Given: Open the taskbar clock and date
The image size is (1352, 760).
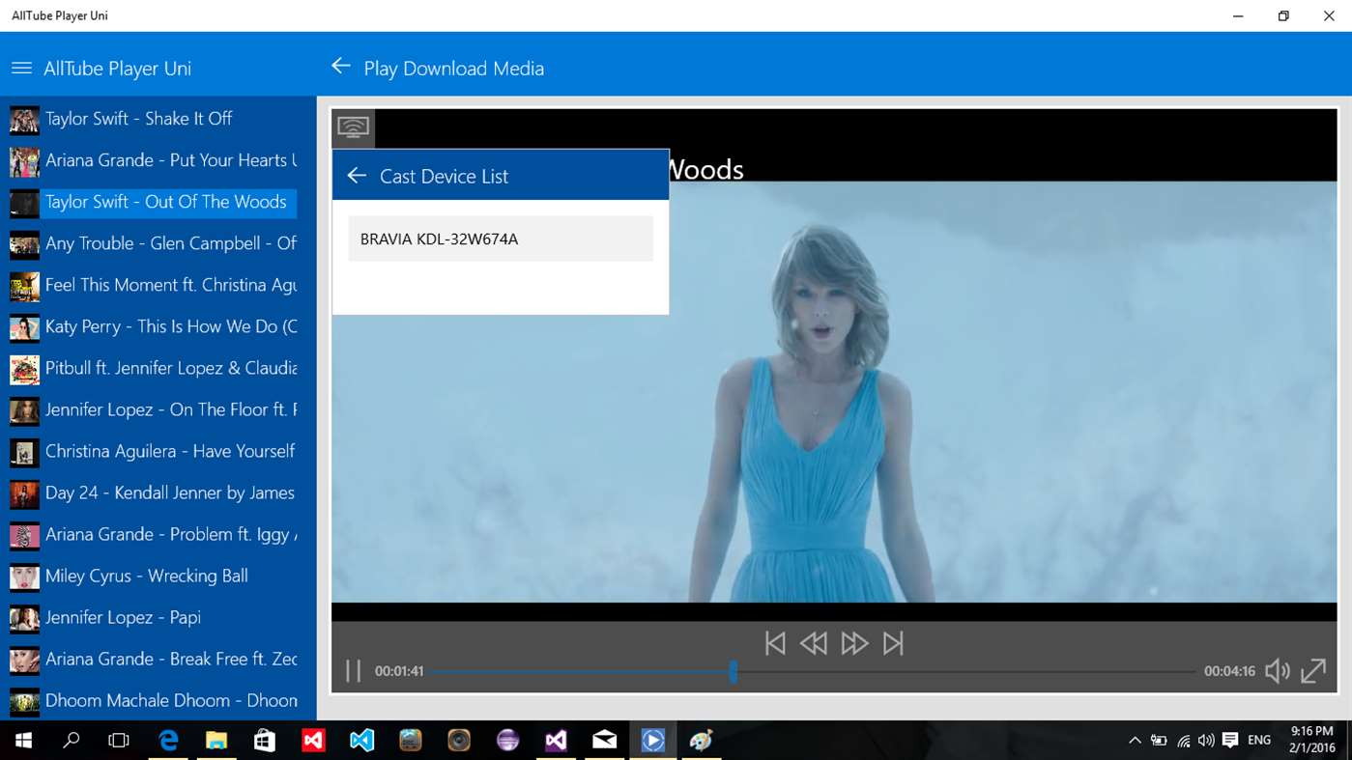Looking at the screenshot, I should point(1312,741).
